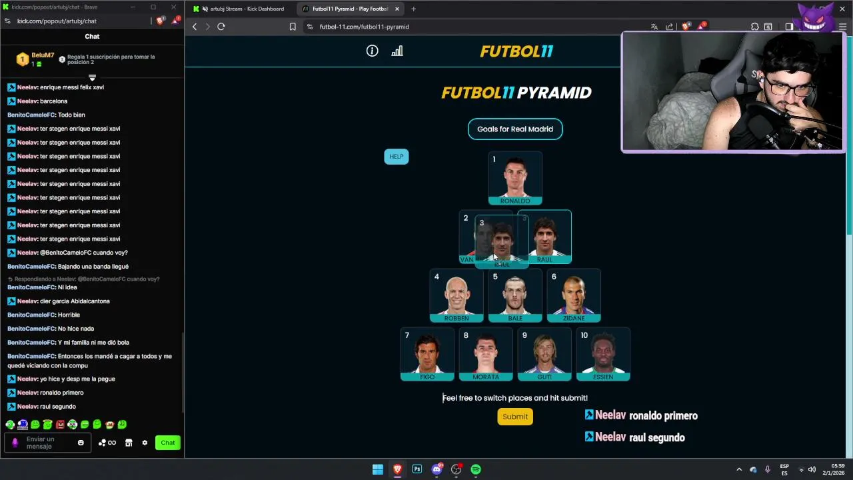
Task: Open the emoji picker in chat input
Action: point(81,443)
